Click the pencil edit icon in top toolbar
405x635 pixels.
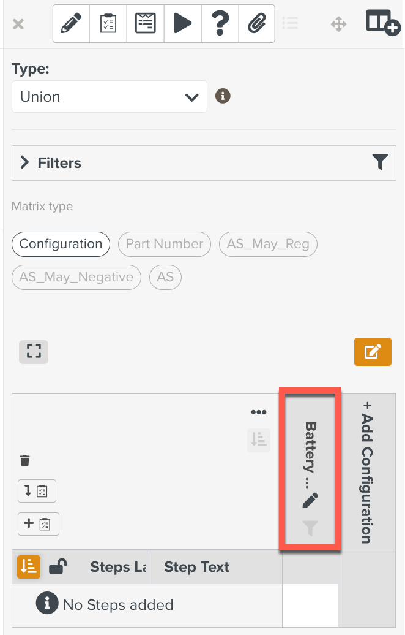point(72,24)
